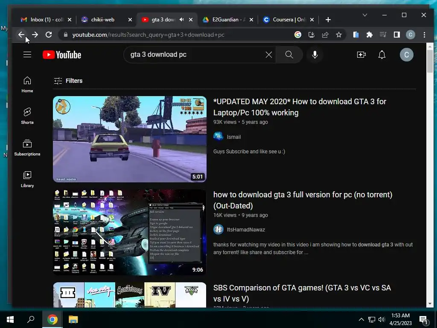This screenshot has width=437, height=328.
Task: Go to Home in sidebar
Action: pyautogui.click(x=27, y=85)
